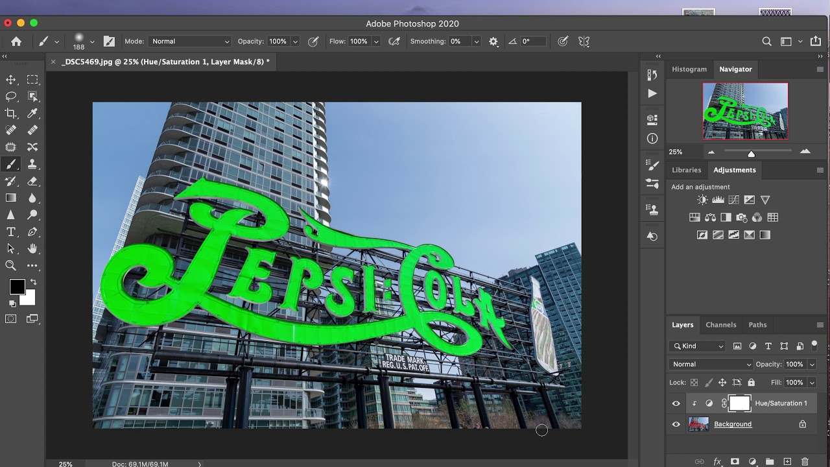This screenshot has width=830, height=467.
Task: Select the Eraser tool
Action: [32, 181]
